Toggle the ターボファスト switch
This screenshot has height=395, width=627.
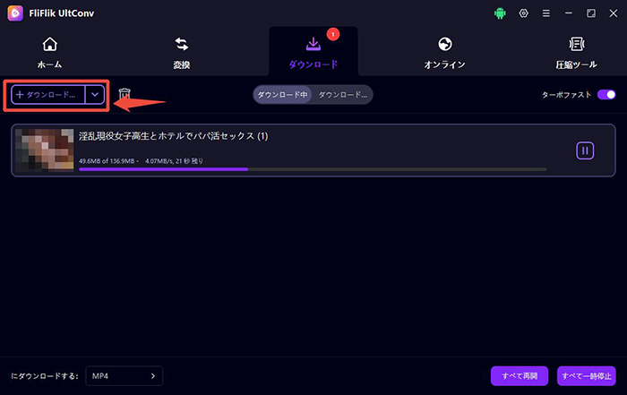click(606, 95)
